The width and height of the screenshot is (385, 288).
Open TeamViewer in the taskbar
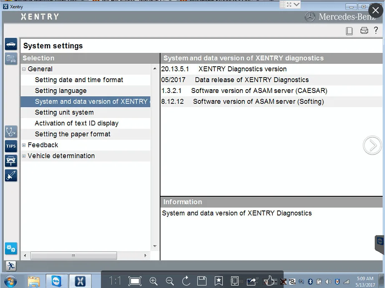pyautogui.click(x=56, y=281)
